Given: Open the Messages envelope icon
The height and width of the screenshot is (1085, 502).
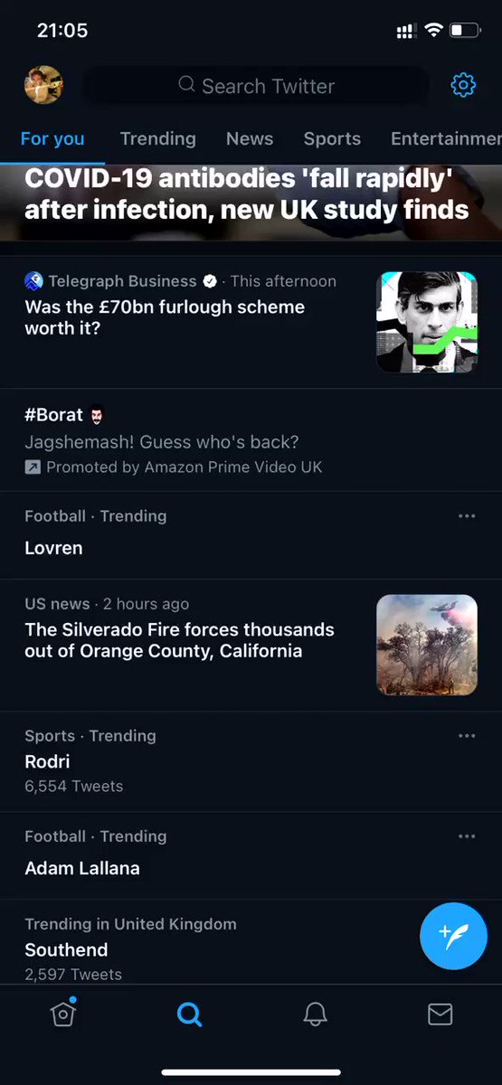Looking at the screenshot, I should [x=440, y=1014].
